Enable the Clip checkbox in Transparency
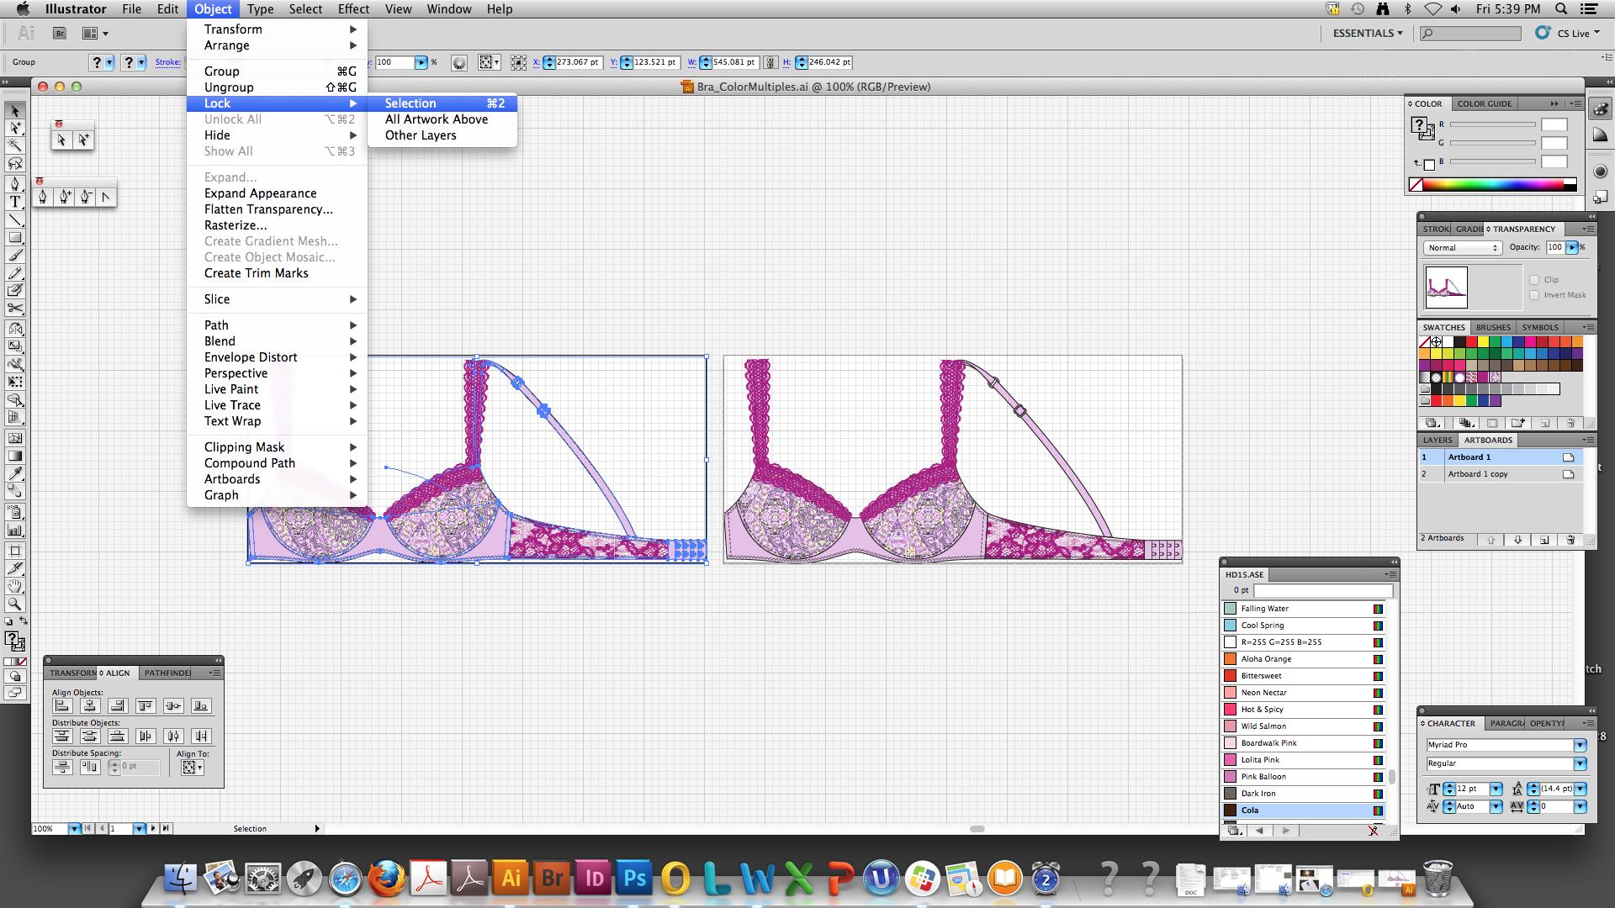The image size is (1615, 908). (1534, 280)
